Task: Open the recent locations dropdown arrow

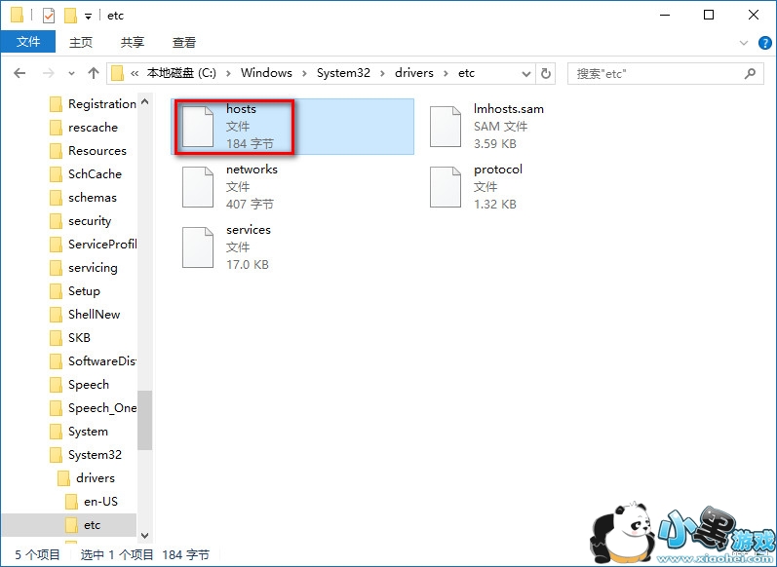Action: [71, 74]
